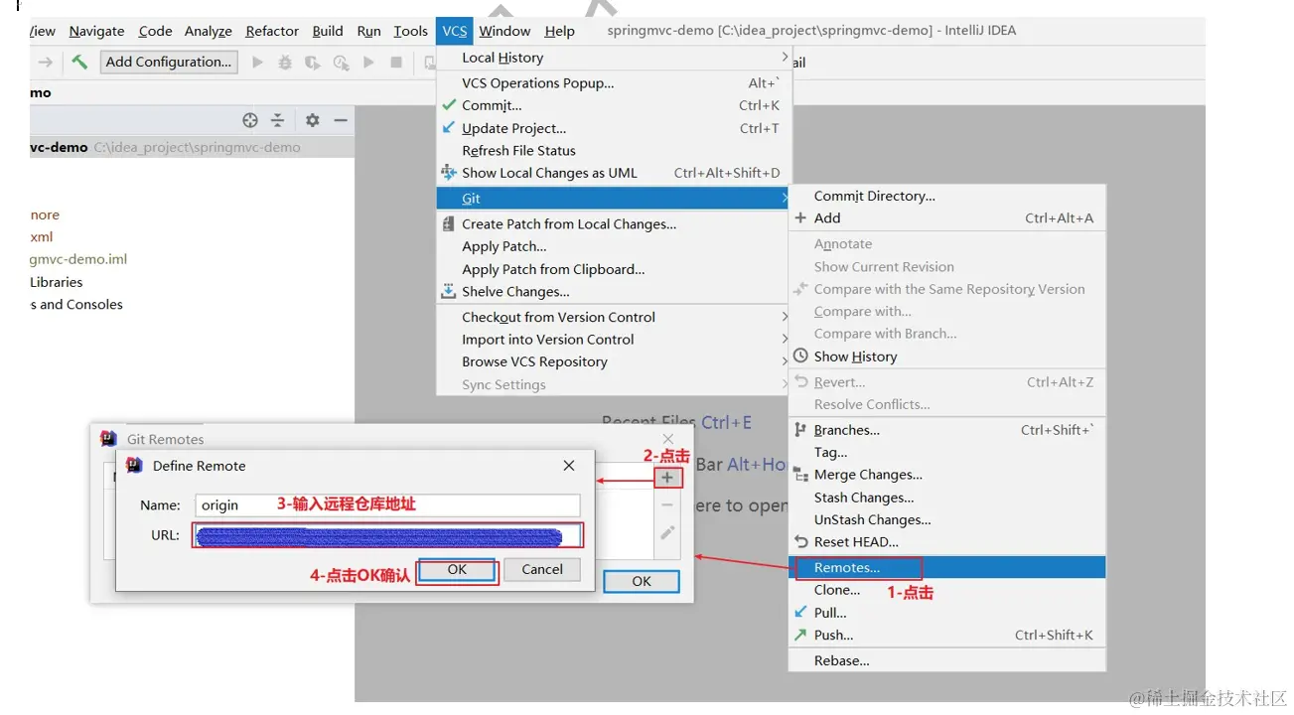Open the Navigate menu
The image size is (1294, 715).
point(96,31)
